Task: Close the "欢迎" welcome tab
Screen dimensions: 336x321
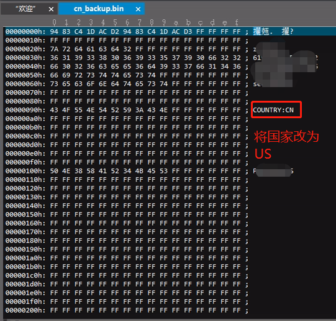Action: coord(51,9)
